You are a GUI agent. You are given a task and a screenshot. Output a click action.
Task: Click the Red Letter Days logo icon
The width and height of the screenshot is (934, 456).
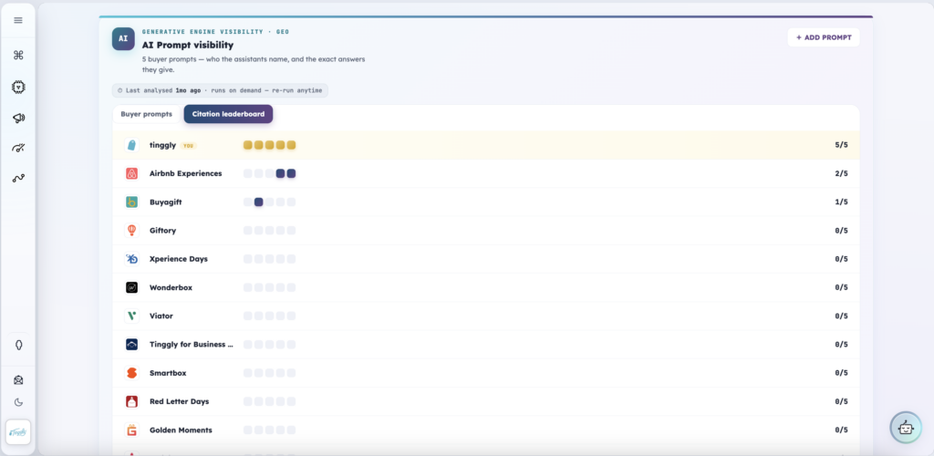131,402
